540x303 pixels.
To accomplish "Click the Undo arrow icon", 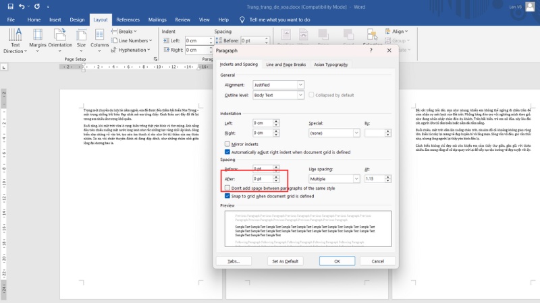I will tap(22, 6).
